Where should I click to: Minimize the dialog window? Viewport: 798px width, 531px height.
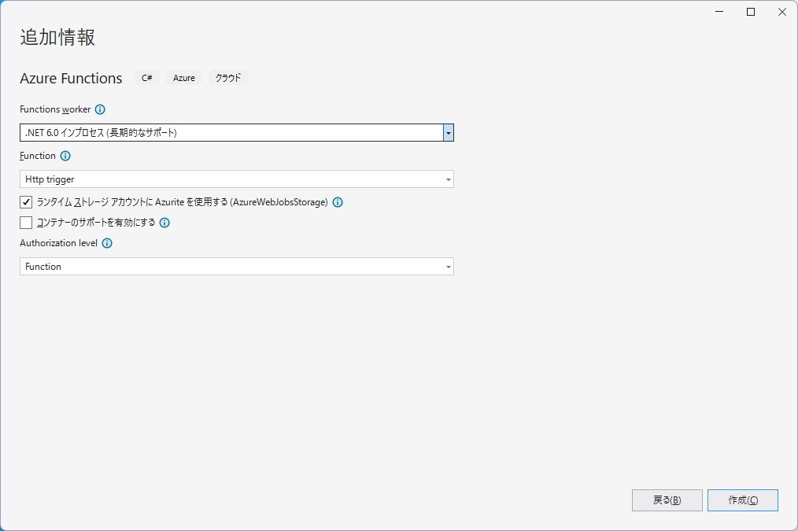(719, 12)
